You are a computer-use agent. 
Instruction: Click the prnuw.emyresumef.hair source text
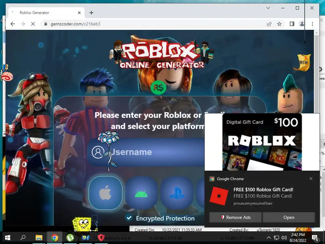coord(253,203)
